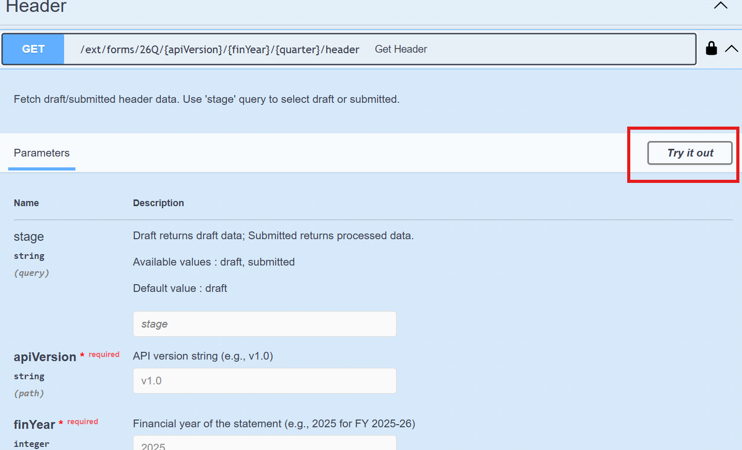
Task: Click the stage parameter name
Action: 29,237
